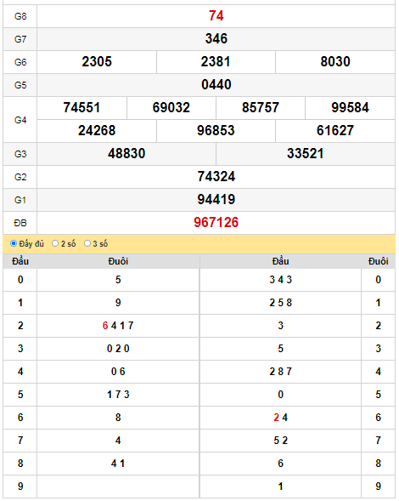Viewport: 399px width, 501px height.
Task: Click the G6 number 8030
Action: click(335, 61)
